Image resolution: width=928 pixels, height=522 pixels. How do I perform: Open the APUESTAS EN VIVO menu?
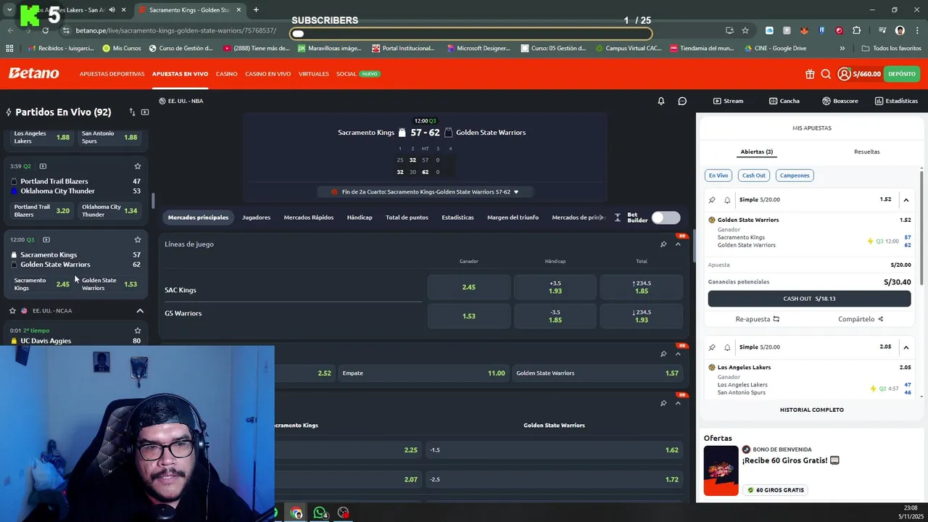click(x=180, y=74)
